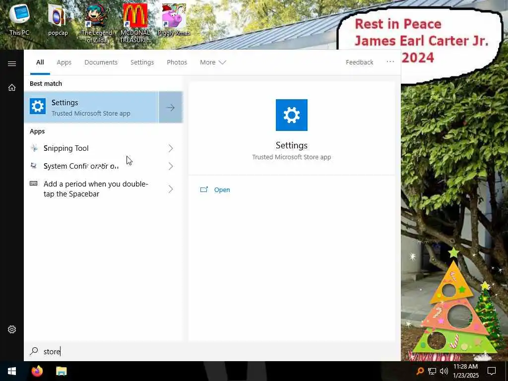Click the Feedback button
Viewport: 508px width, 381px height.
(x=359, y=62)
